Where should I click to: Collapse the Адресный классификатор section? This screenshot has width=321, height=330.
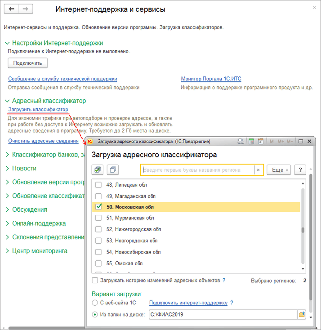(7, 101)
